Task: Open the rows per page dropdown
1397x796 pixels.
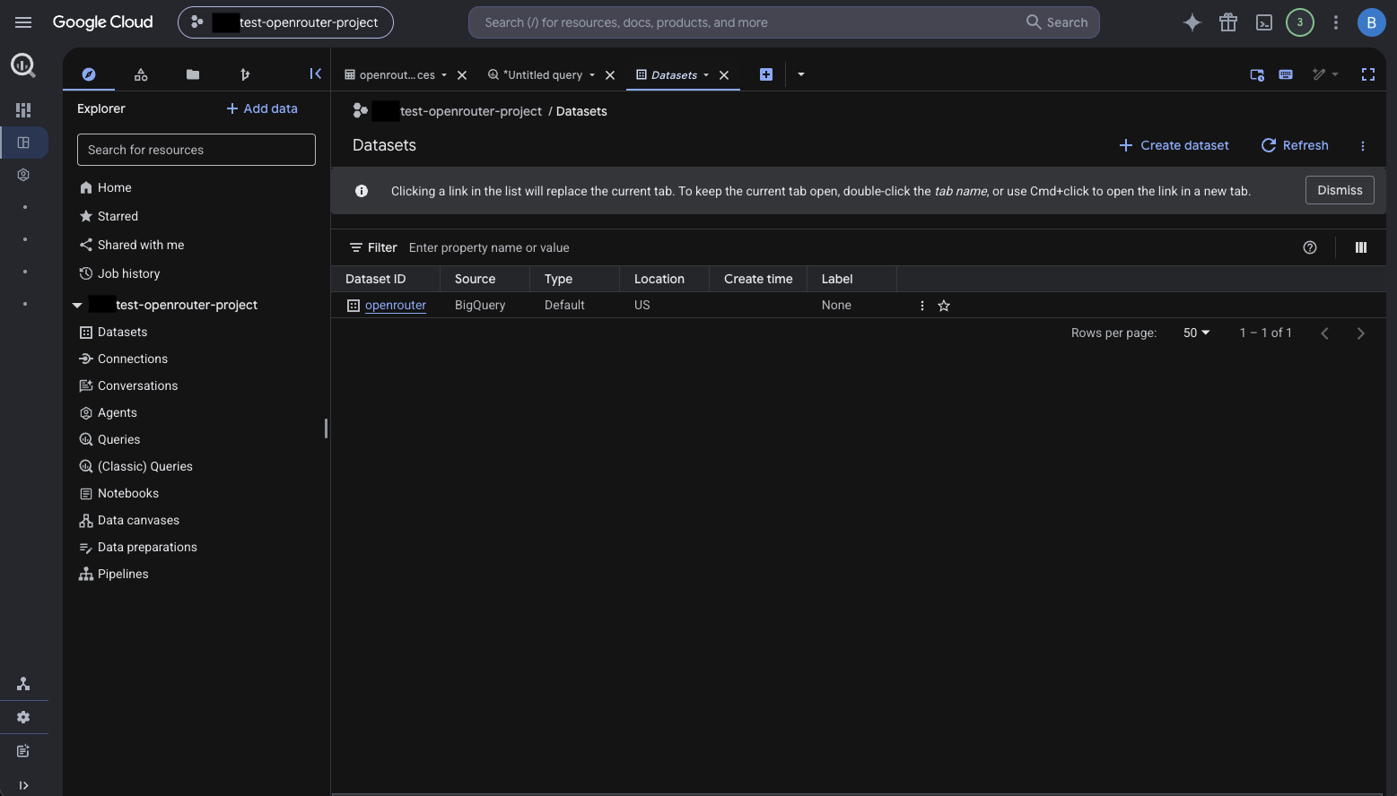Action: [1196, 333]
